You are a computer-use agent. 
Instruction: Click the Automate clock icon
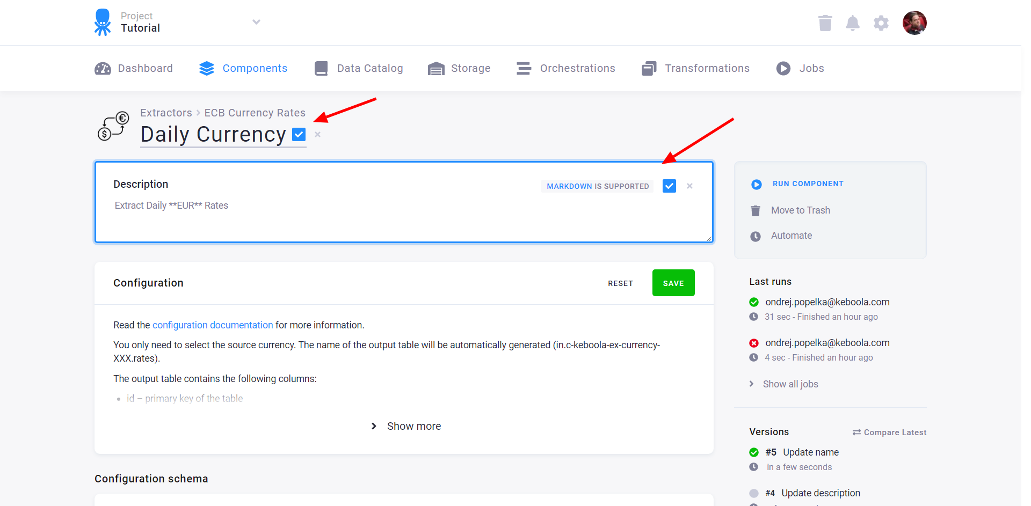(x=756, y=237)
